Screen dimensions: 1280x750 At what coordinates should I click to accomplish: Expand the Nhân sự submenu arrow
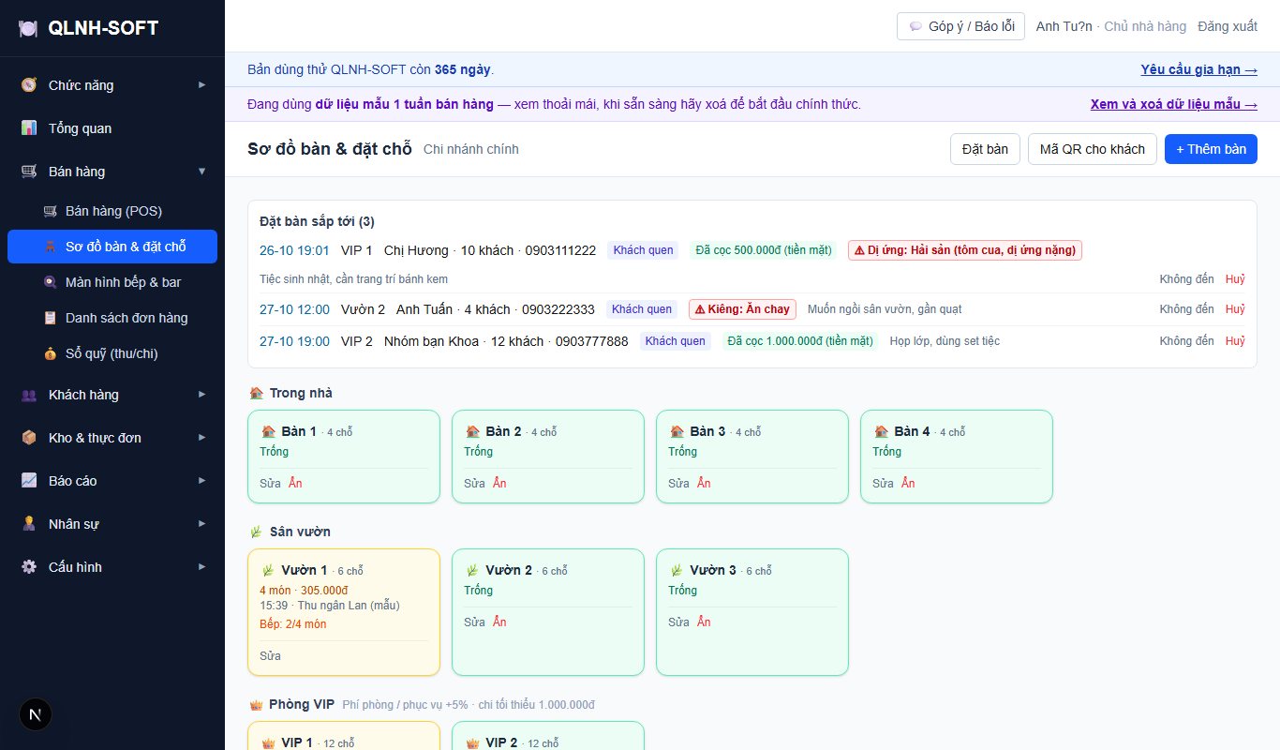pyautogui.click(x=201, y=524)
